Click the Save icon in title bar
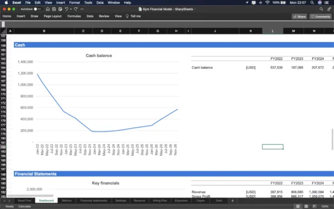The height and width of the screenshot is (209, 334). click(54, 9)
